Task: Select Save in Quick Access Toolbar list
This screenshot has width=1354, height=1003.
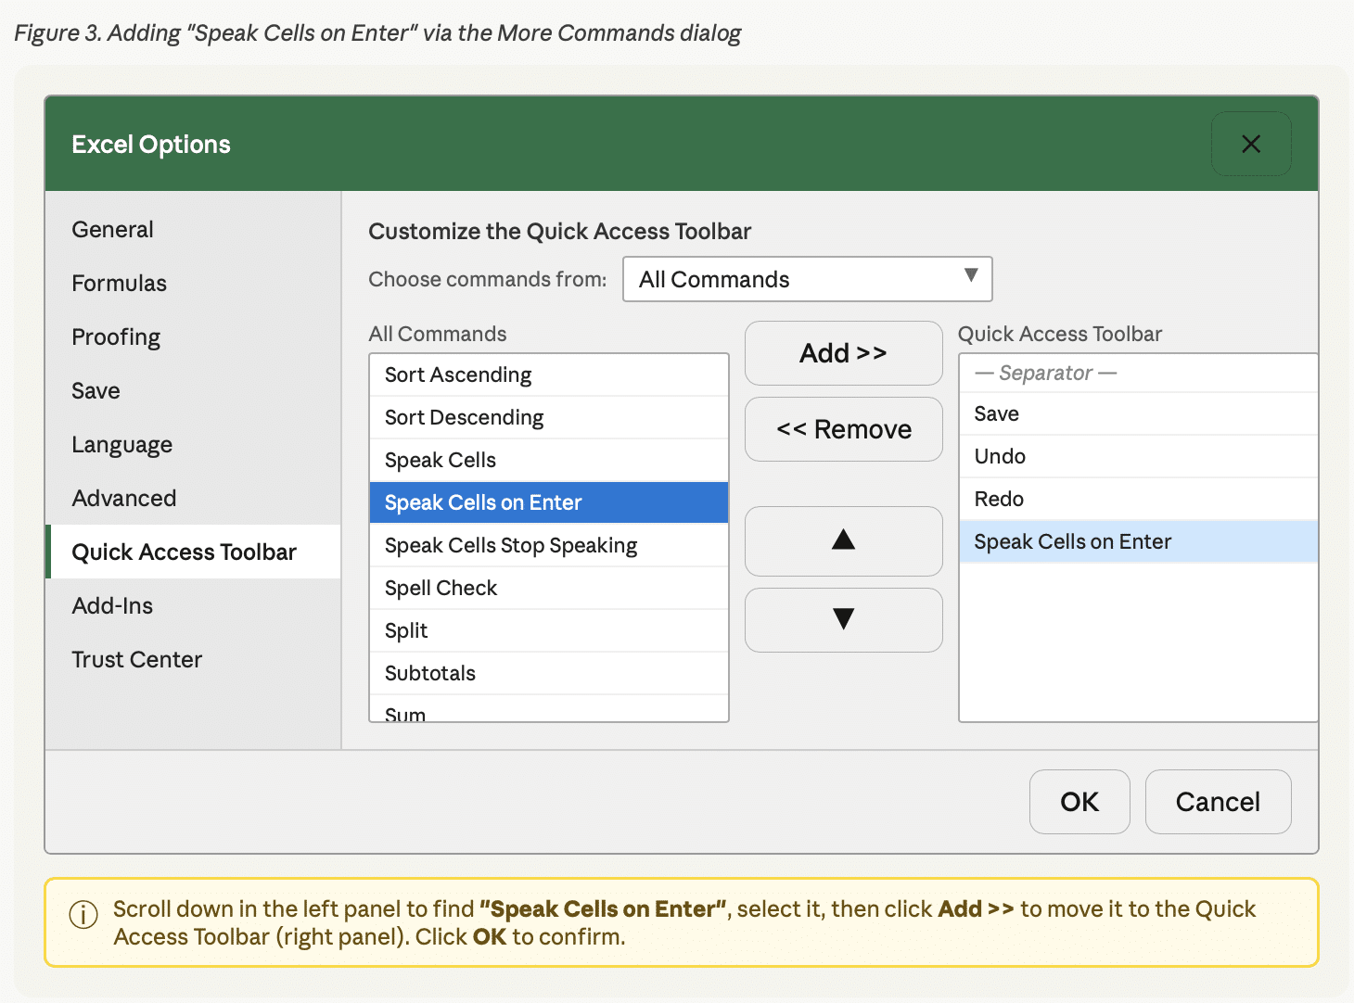Action: pos(1138,414)
